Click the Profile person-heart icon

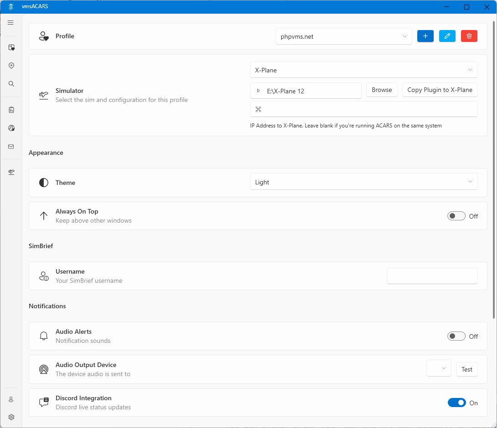pos(44,36)
